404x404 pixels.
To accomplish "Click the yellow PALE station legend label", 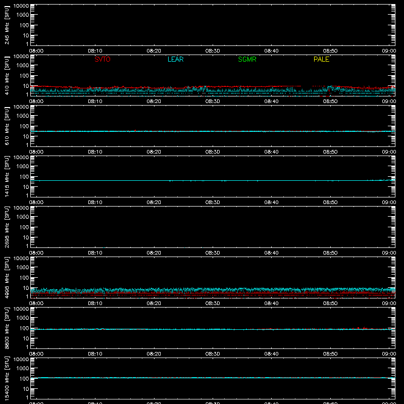I will click(321, 59).
